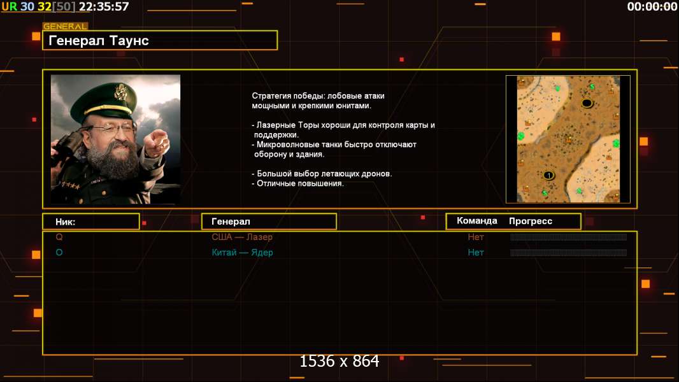
Task: Click the 'Отличные повышения' line
Action: click(x=298, y=183)
